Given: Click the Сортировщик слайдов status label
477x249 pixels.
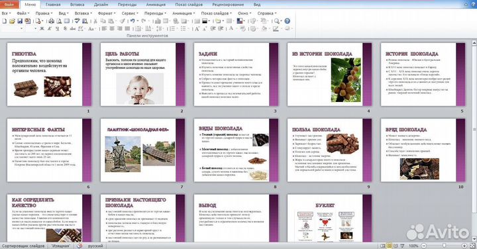Looking at the screenshot, I should coord(23,246).
